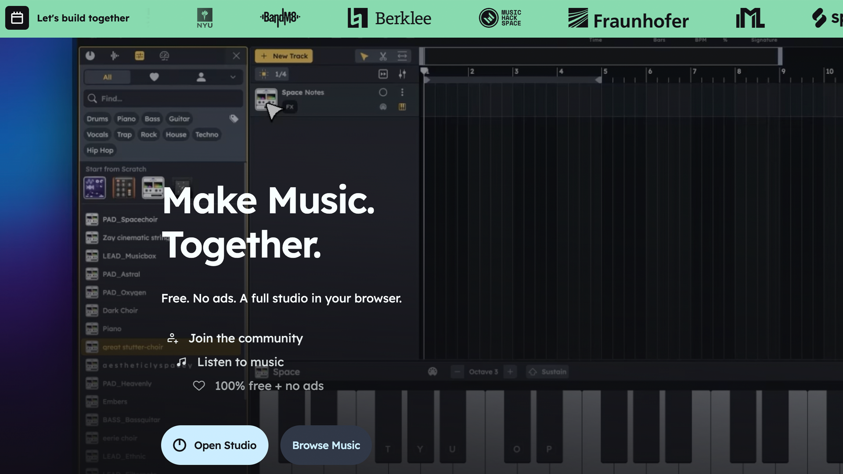843x474 pixels.
Task: Arm record on the Space Notes track
Action: pos(383,92)
